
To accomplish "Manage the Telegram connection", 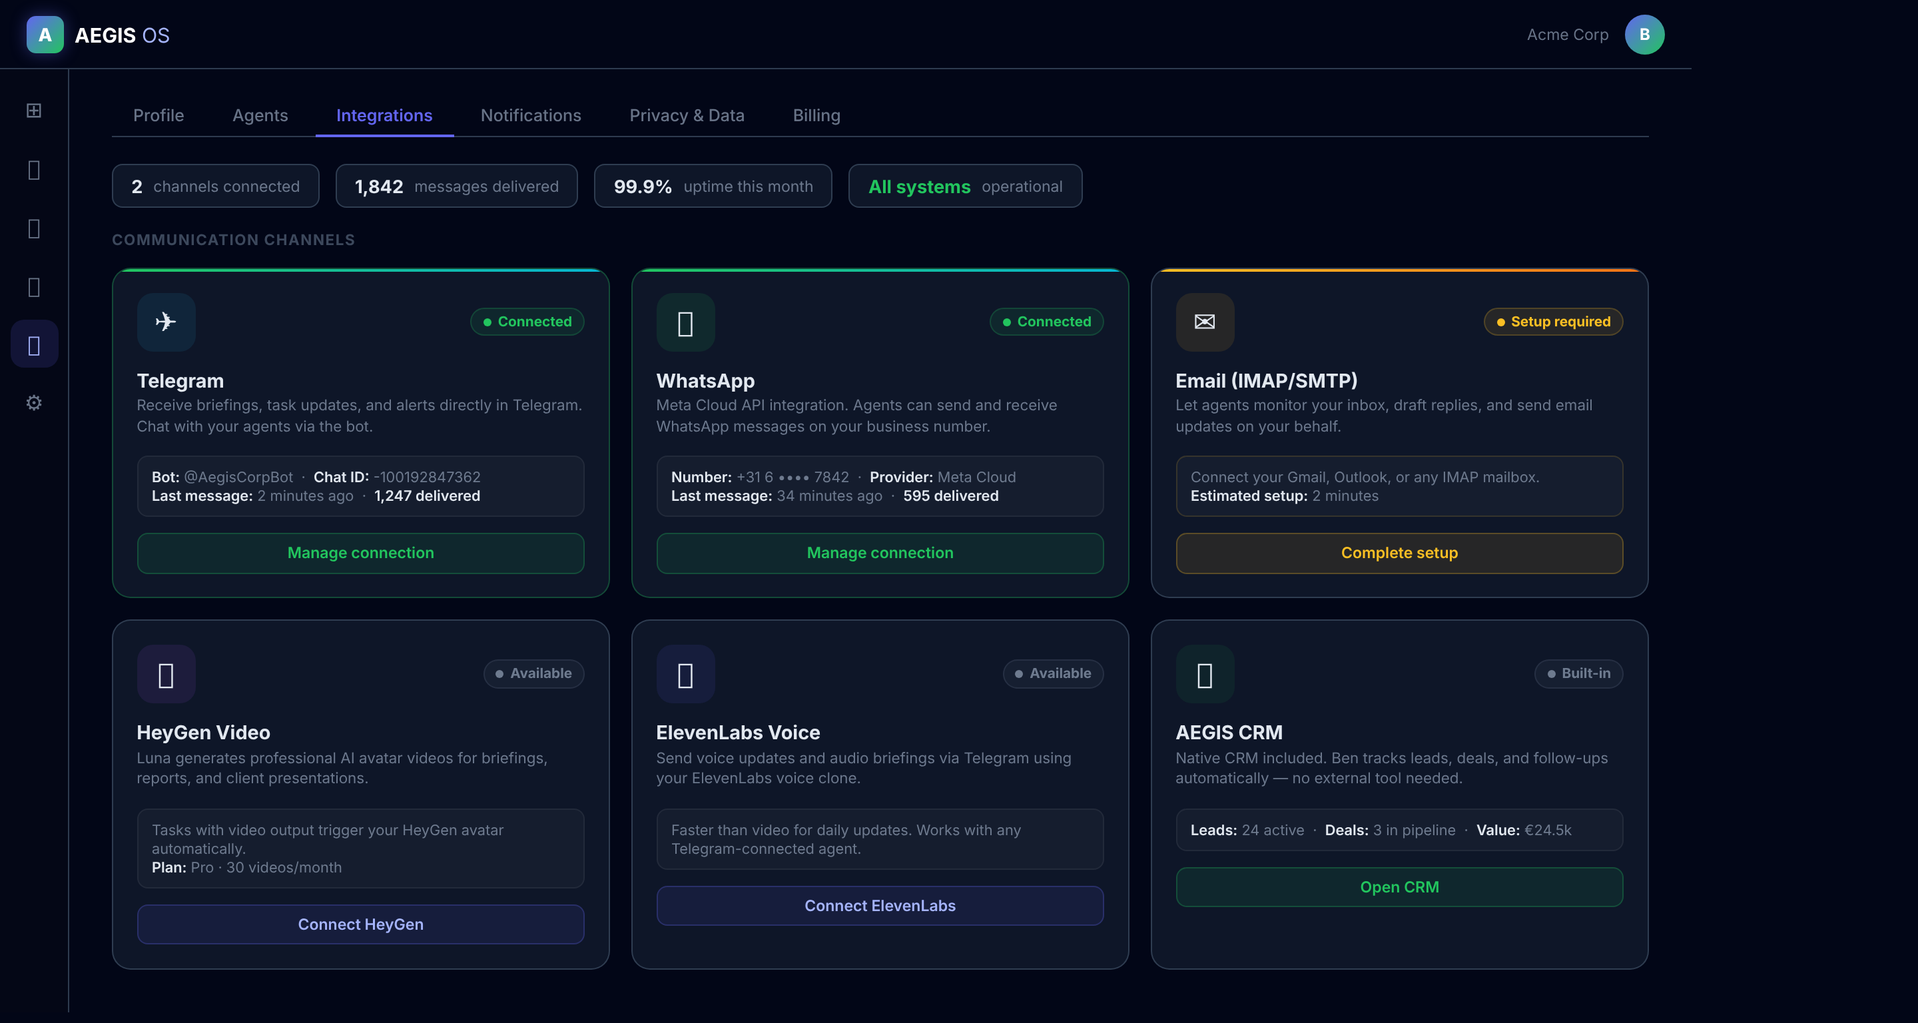I will coord(360,552).
